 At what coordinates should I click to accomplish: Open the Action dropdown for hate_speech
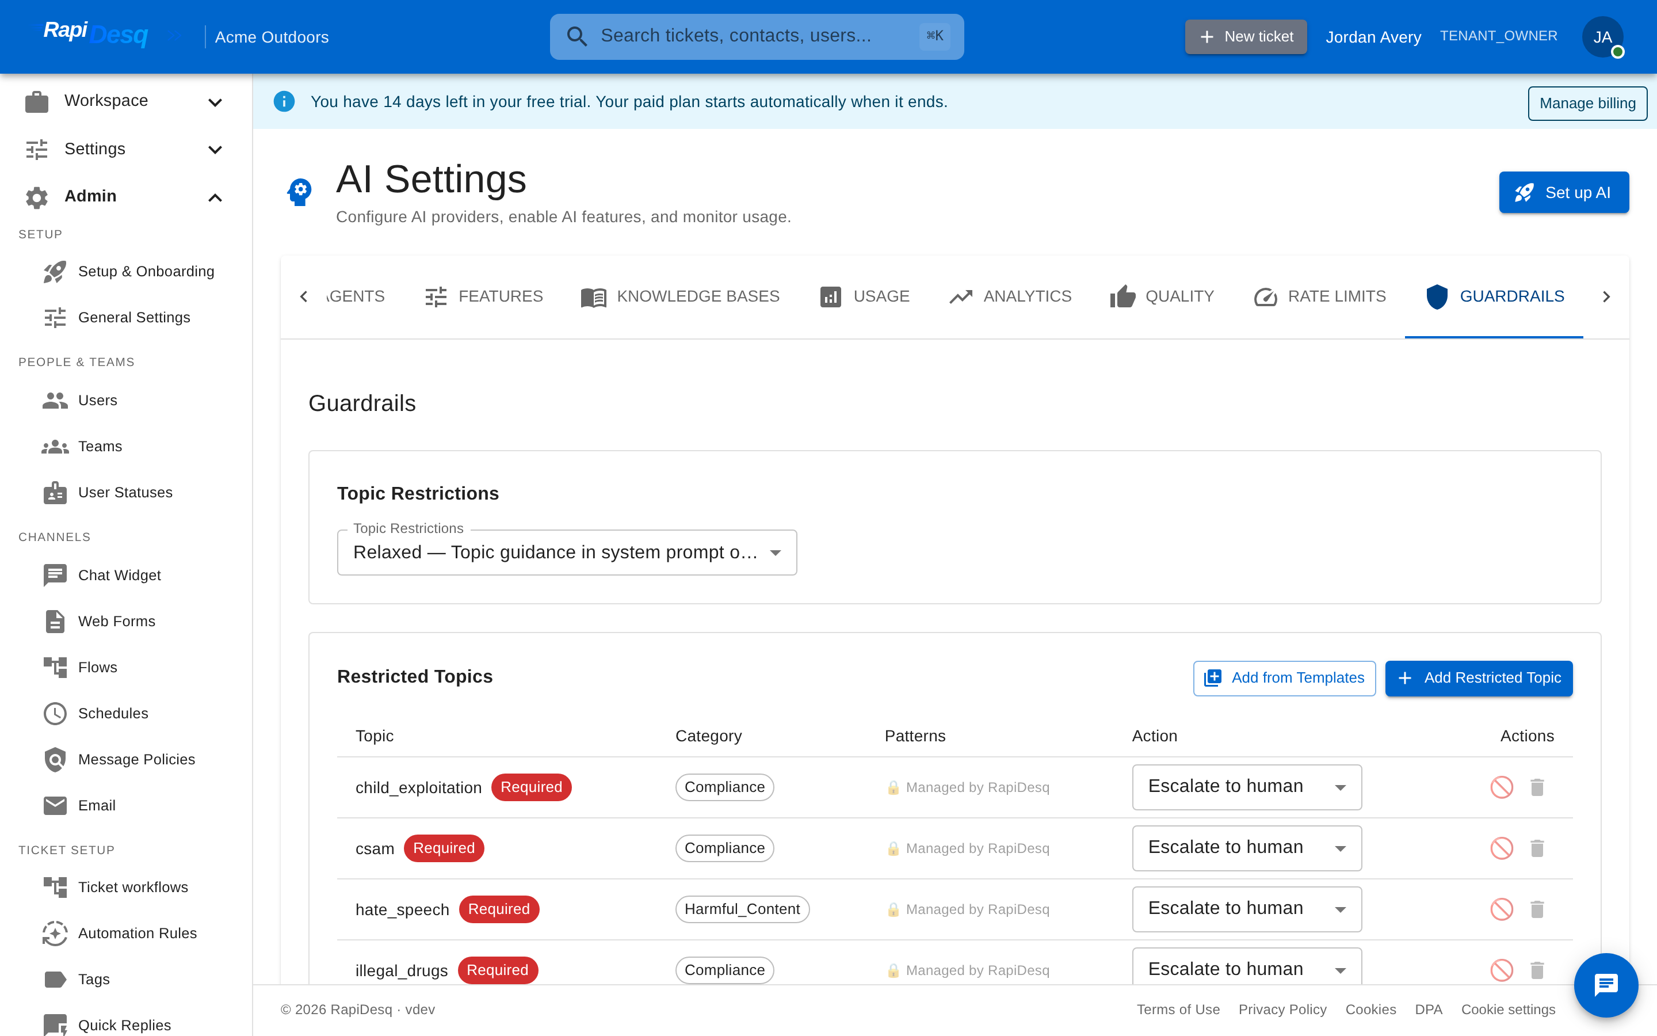pyautogui.click(x=1246, y=909)
